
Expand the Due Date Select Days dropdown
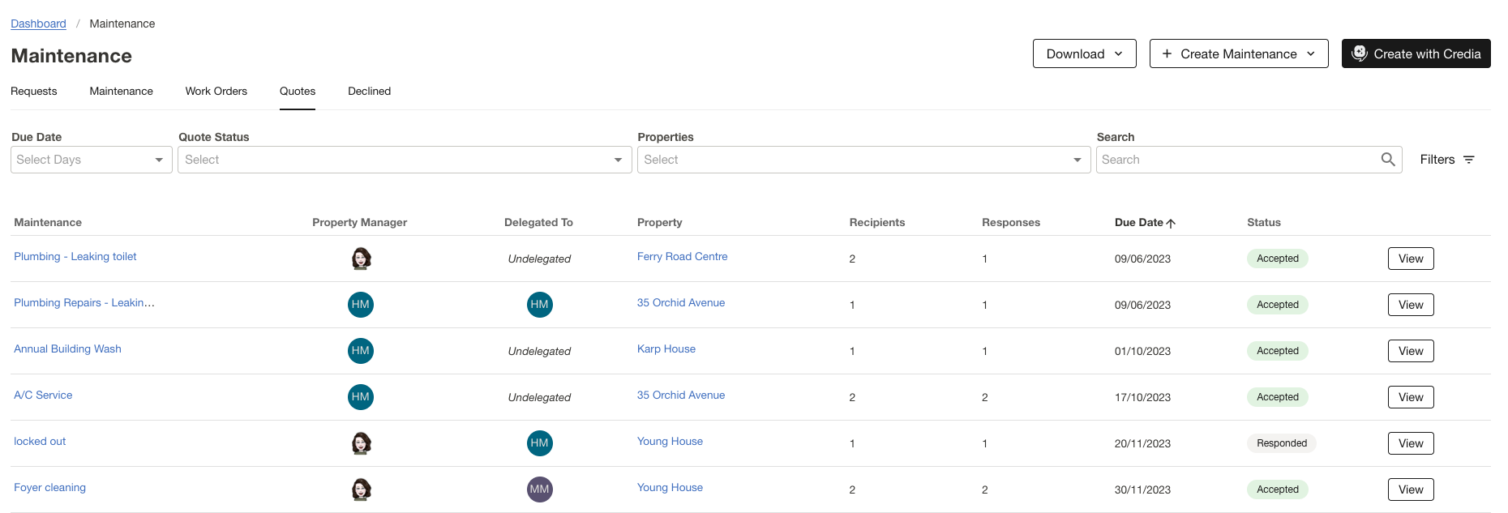92,160
